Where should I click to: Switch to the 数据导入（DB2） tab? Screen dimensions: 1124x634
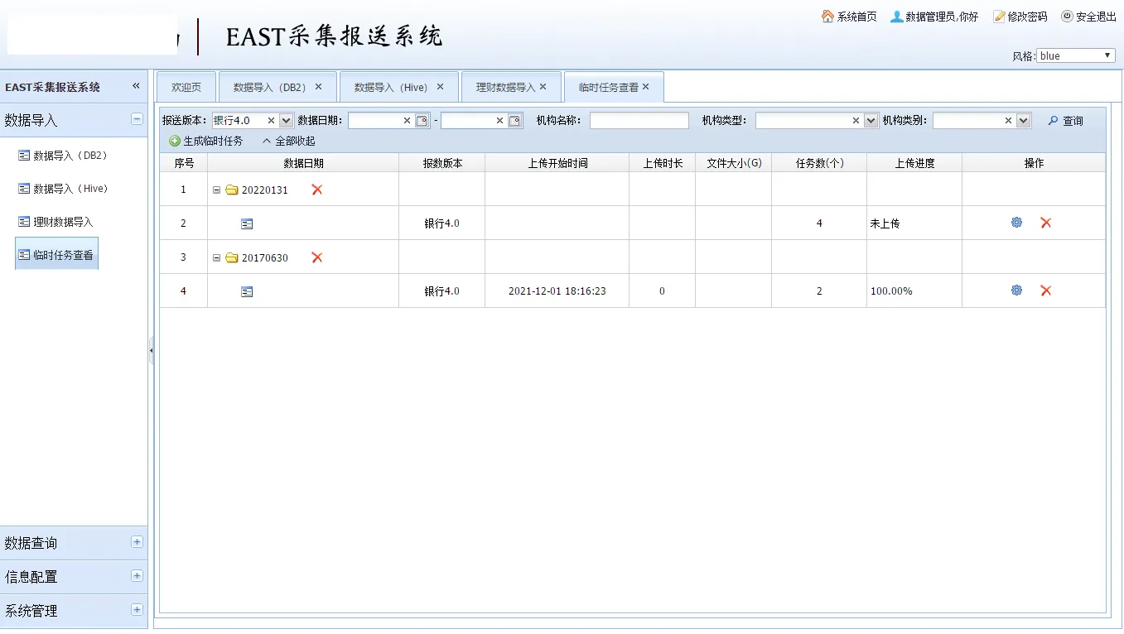[x=270, y=87]
